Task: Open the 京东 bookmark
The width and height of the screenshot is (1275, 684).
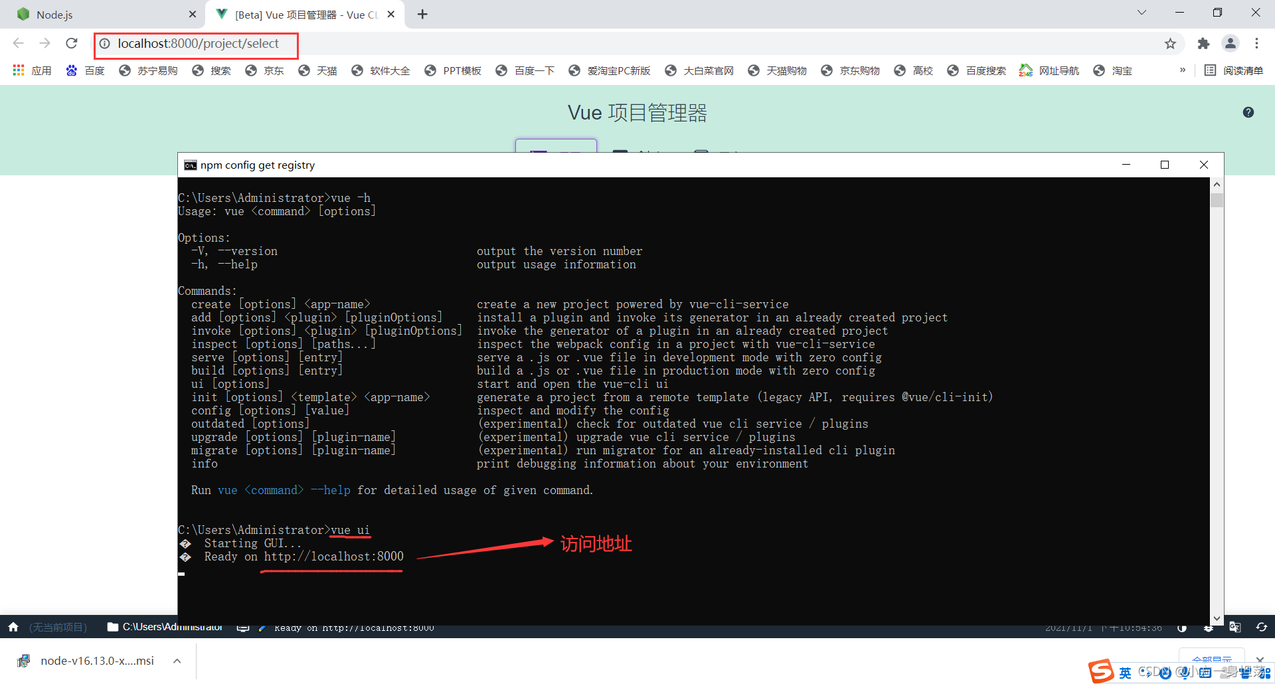Action: pos(264,70)
